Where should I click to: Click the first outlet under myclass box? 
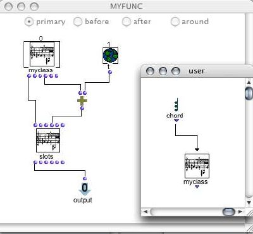29,76
